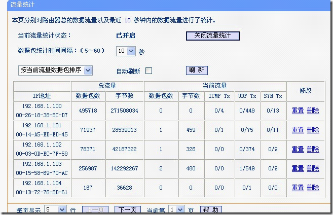This screenshot has width=333, height=215.
Task: Click the current bytes value 459
Action: pyautogui.click(x=191, y=130)
